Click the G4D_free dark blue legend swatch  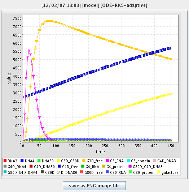coord(59,166)
